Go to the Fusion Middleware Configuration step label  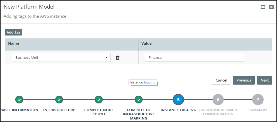click(x=218, y=112)
